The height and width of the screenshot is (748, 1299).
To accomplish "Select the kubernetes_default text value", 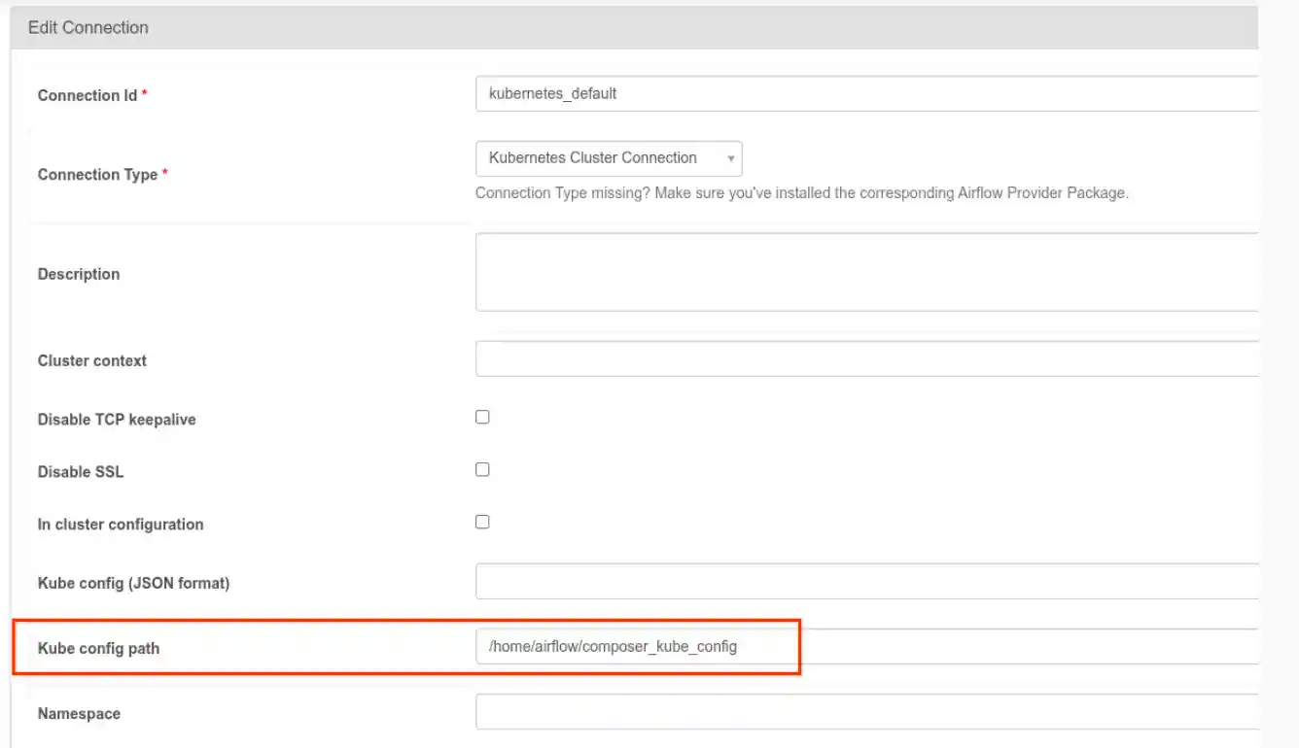I will 551,92.
